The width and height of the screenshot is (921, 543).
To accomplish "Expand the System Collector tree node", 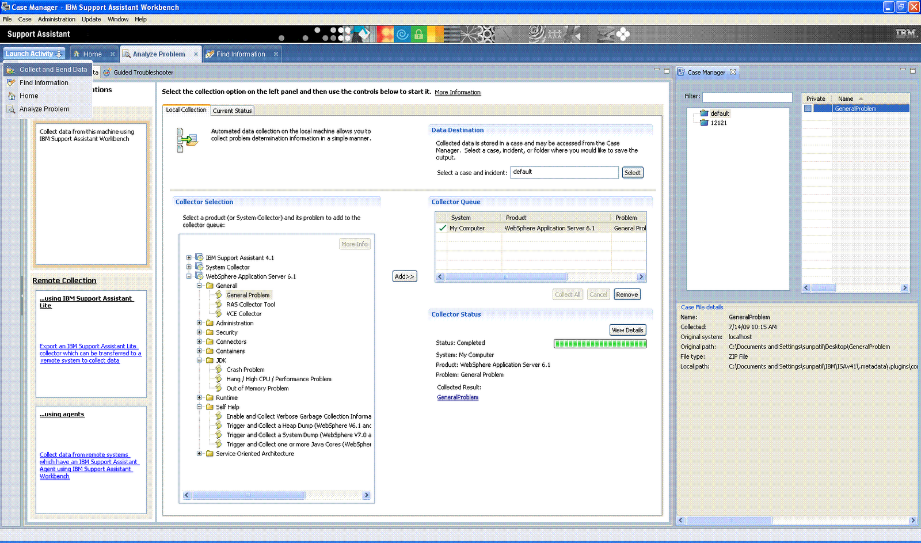I will click(188, 267).
